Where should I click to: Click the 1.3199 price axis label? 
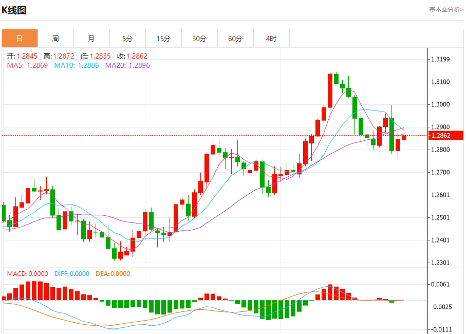[x=440, y=59]
